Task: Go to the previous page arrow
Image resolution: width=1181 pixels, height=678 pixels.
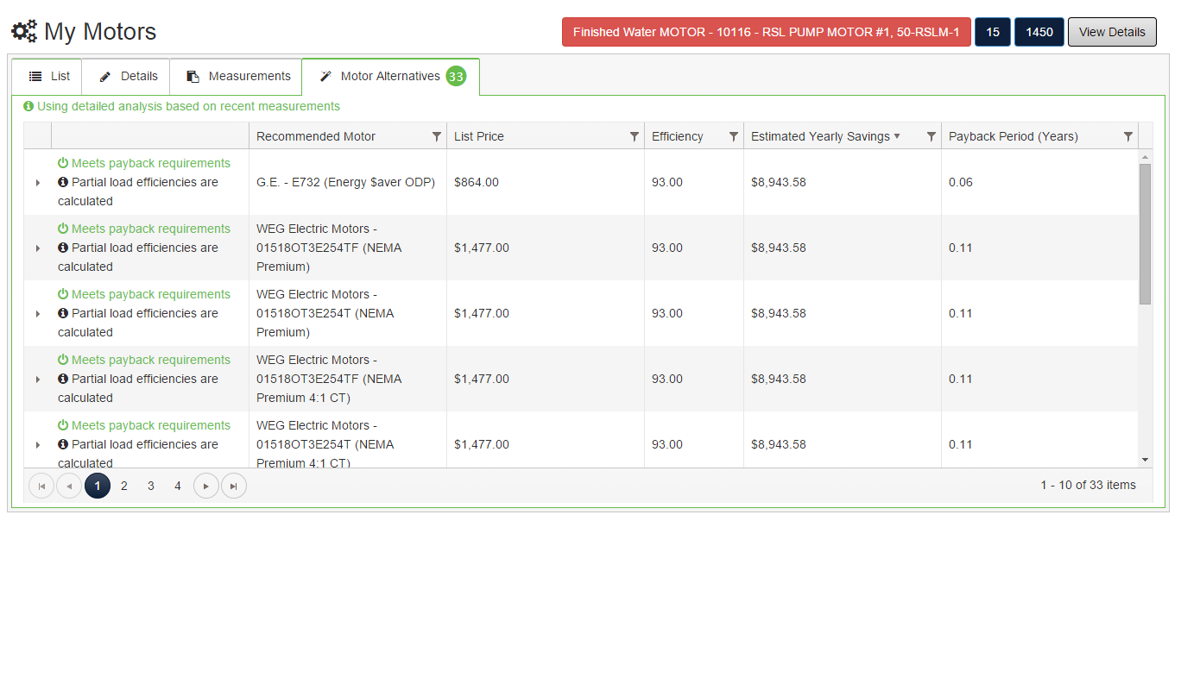Action: click(x=69, y=486)
